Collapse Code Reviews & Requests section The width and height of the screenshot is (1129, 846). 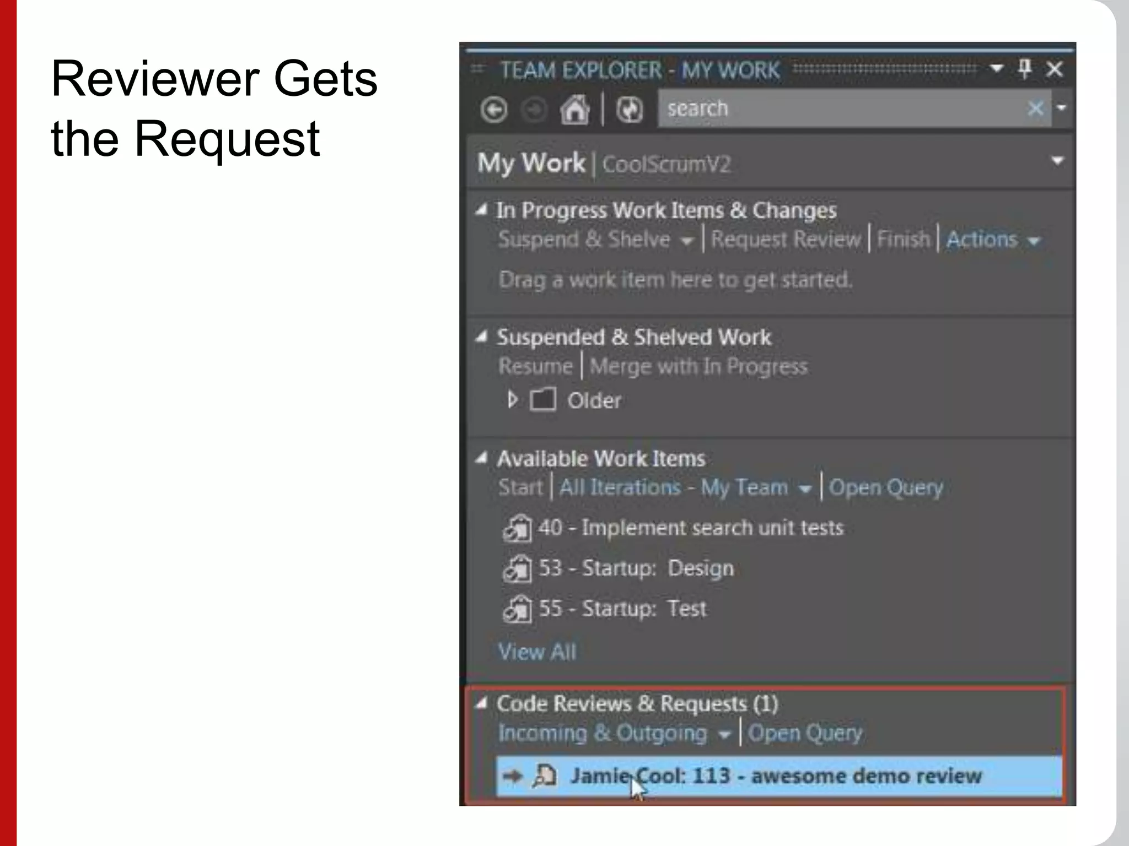(x=482, y=703)
